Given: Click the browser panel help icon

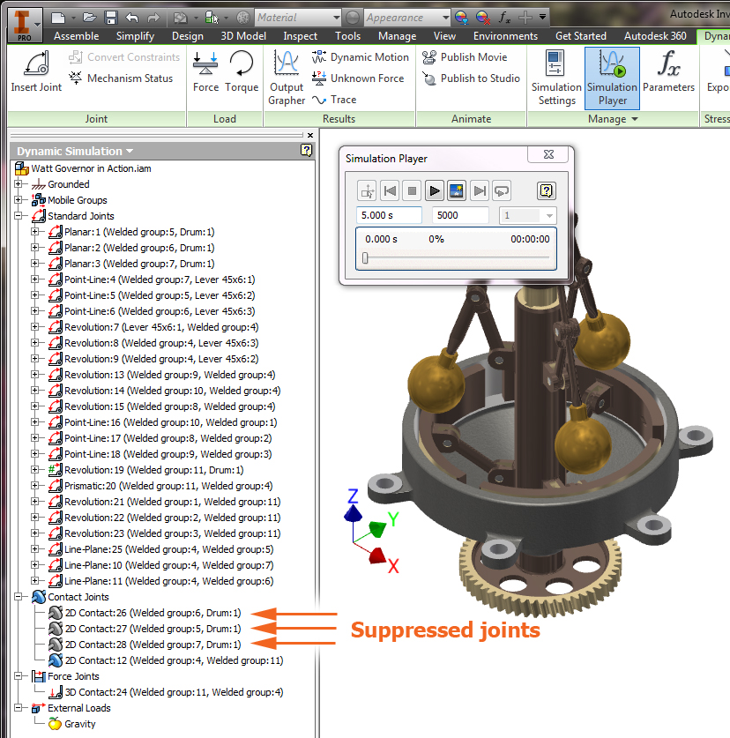Looking at the screenshot, I should click(x=307, y=150).
